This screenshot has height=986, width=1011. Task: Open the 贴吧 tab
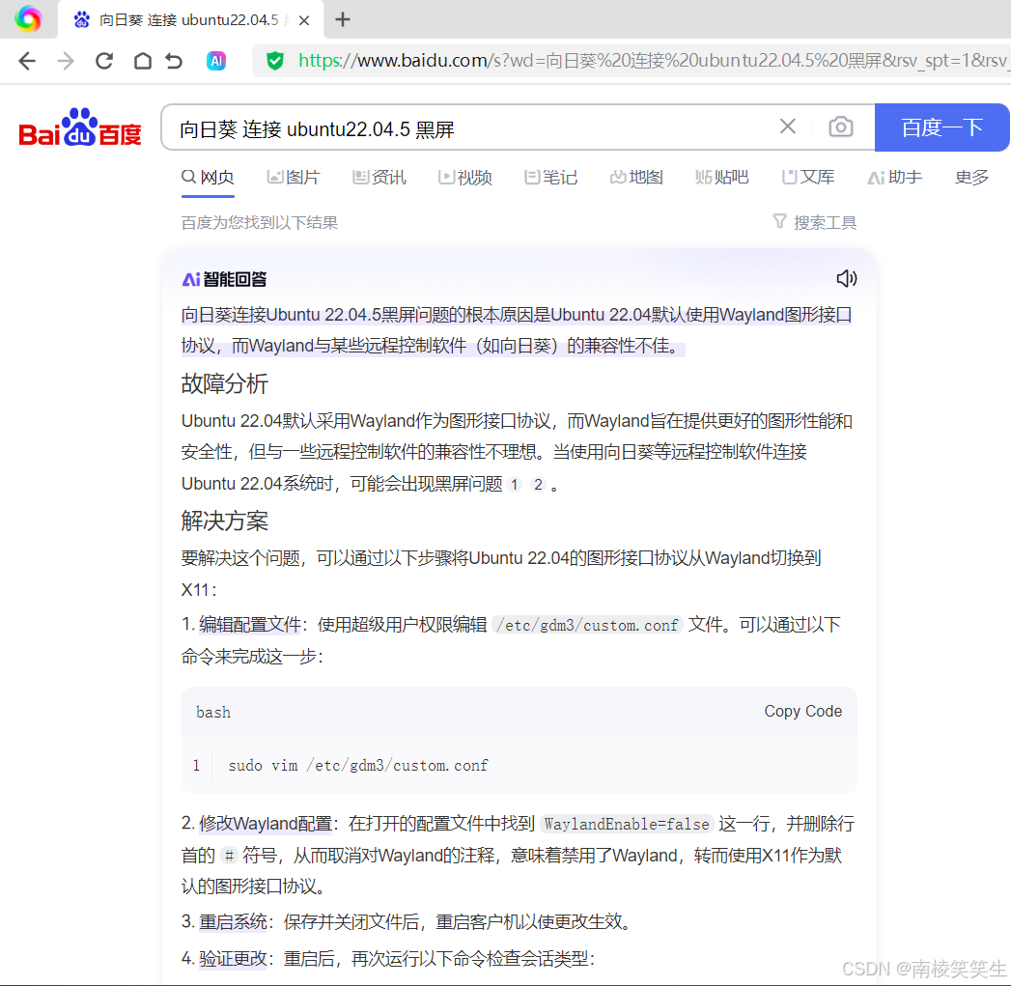tap(722, 177)
